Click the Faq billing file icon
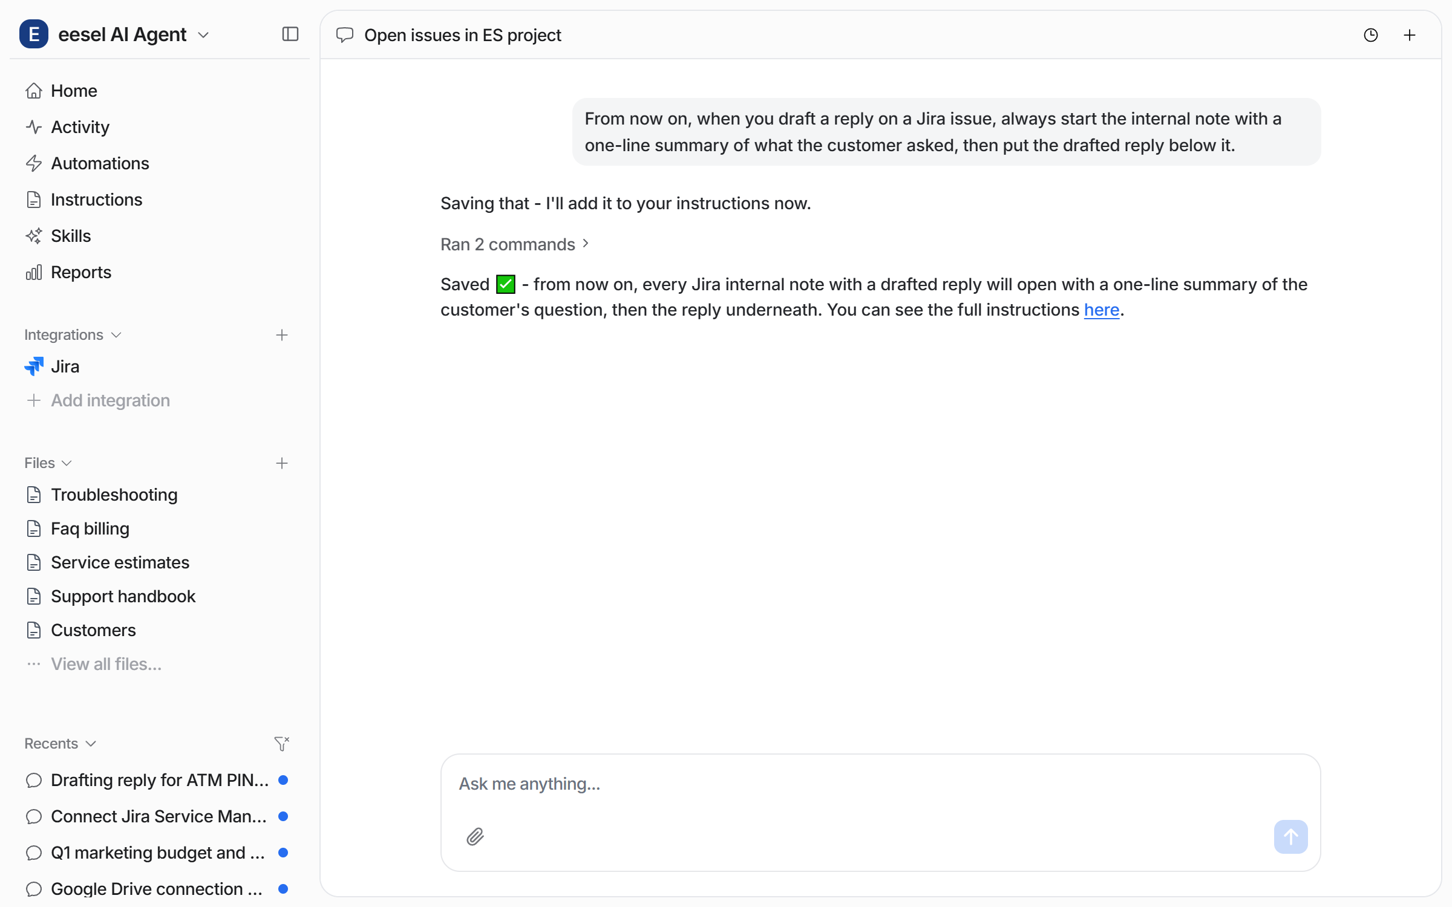 pos(34,528)
